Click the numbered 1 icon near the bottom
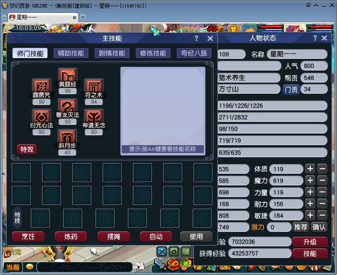The image size is (337, 275). 186,252
